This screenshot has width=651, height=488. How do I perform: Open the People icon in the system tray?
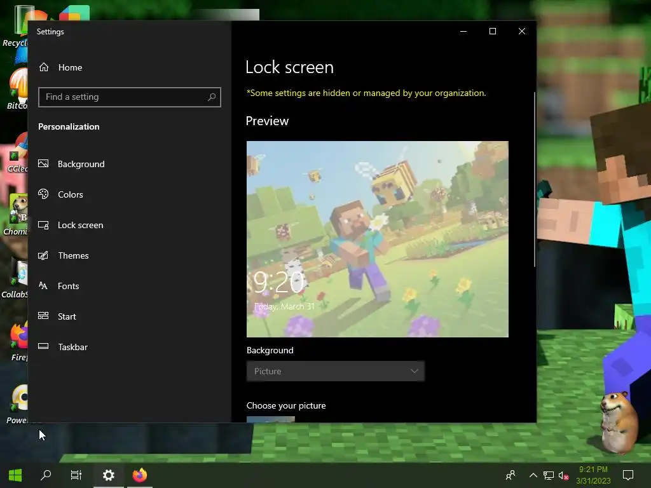pyautogui.click(x=511, y=475)
